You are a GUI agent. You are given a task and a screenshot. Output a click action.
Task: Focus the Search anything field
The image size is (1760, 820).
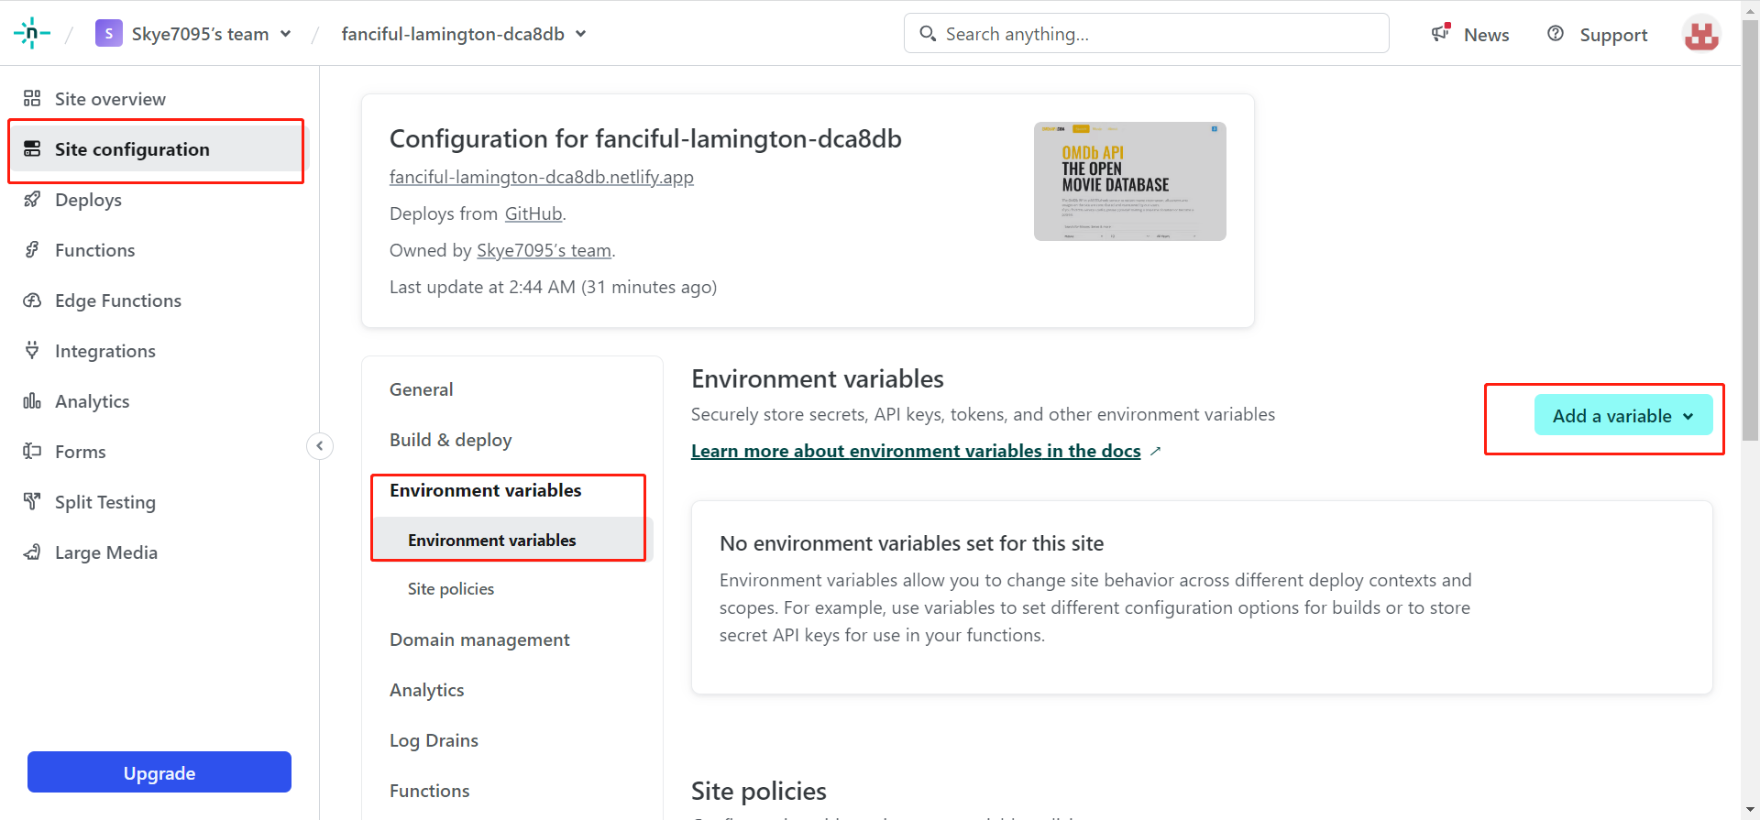1147,34
